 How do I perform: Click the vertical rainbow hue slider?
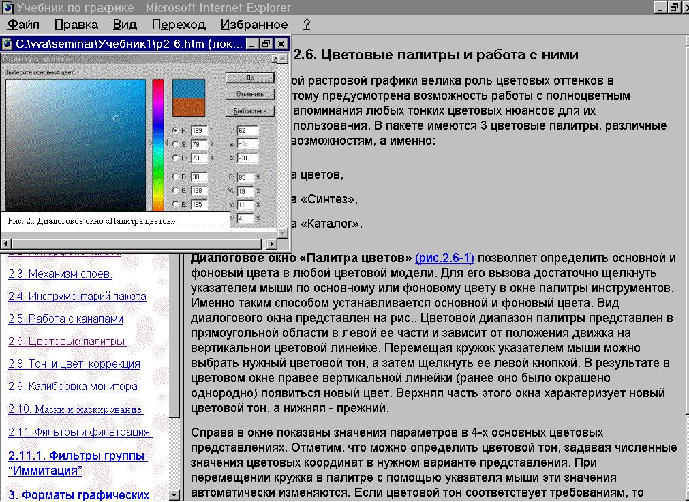158,145
